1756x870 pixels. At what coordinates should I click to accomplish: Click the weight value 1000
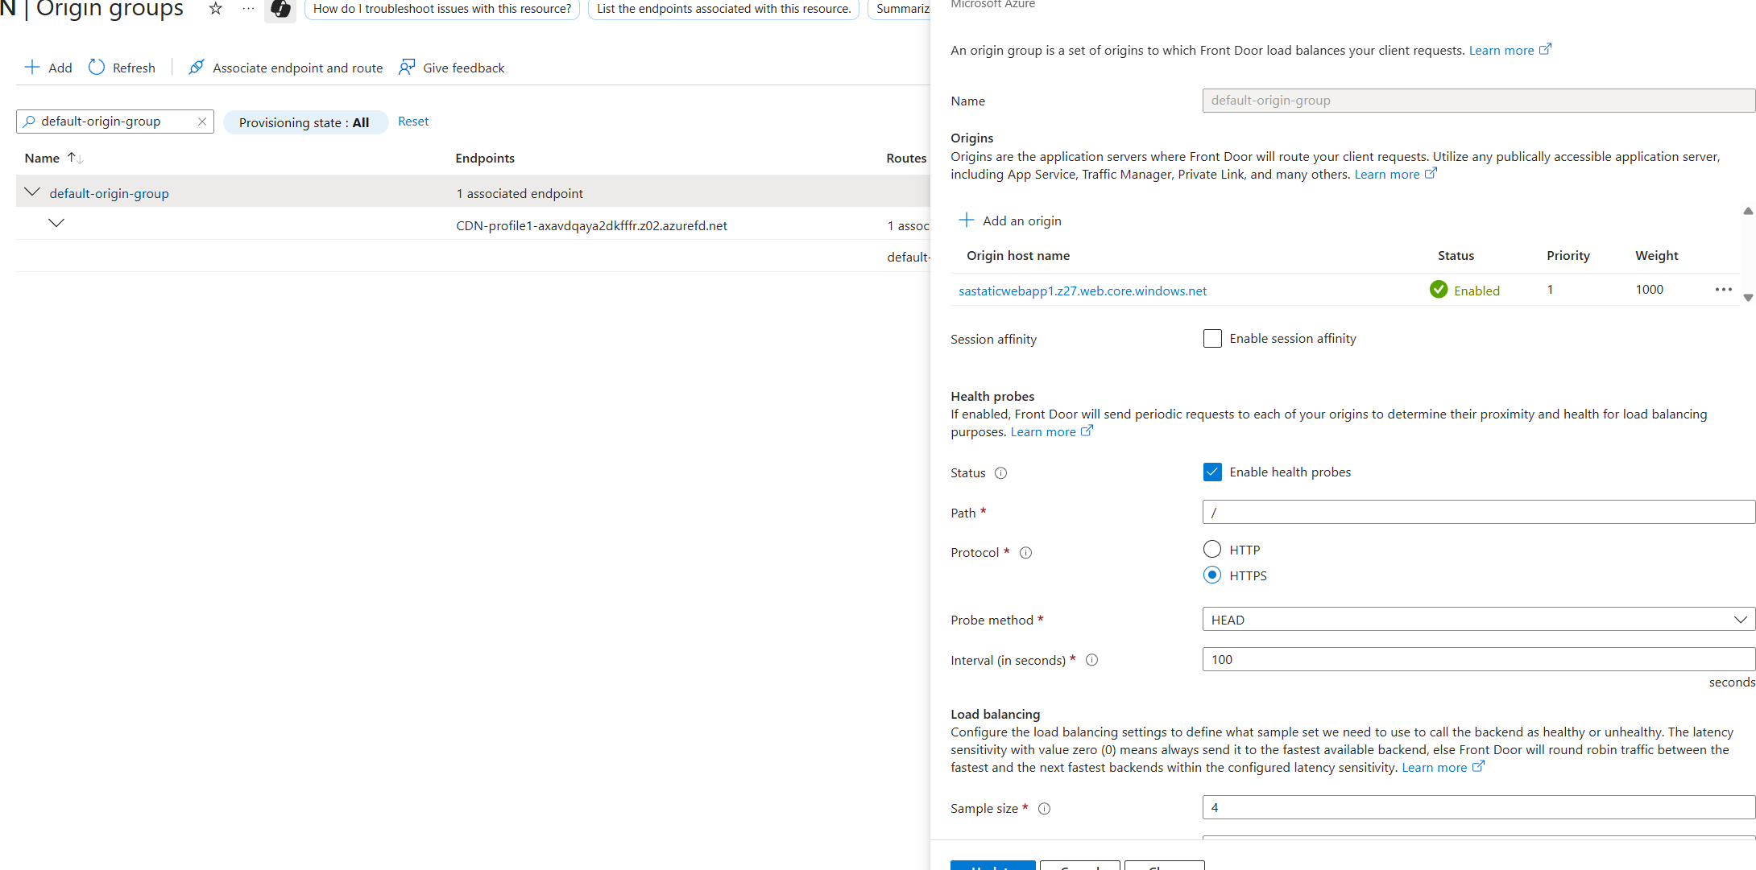coord(1649,290)
